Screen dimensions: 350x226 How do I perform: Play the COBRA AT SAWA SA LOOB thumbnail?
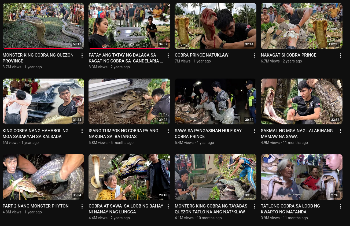click(x=130, y=177)
